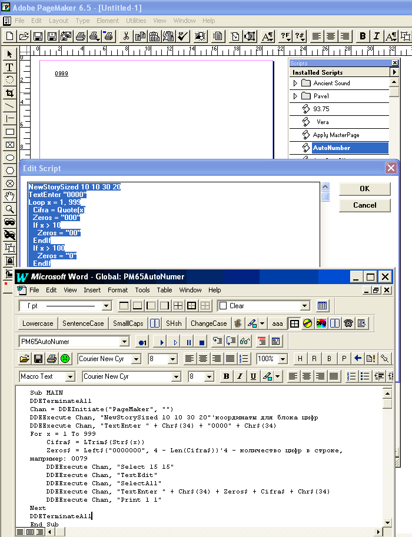The image size is (412, 537).
Task: Click OK in Edit Script dialog
Action: click(365, 189)
